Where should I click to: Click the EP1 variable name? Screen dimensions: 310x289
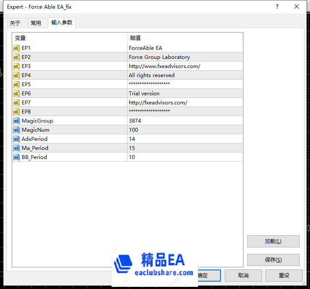click(x=26, y=48)
